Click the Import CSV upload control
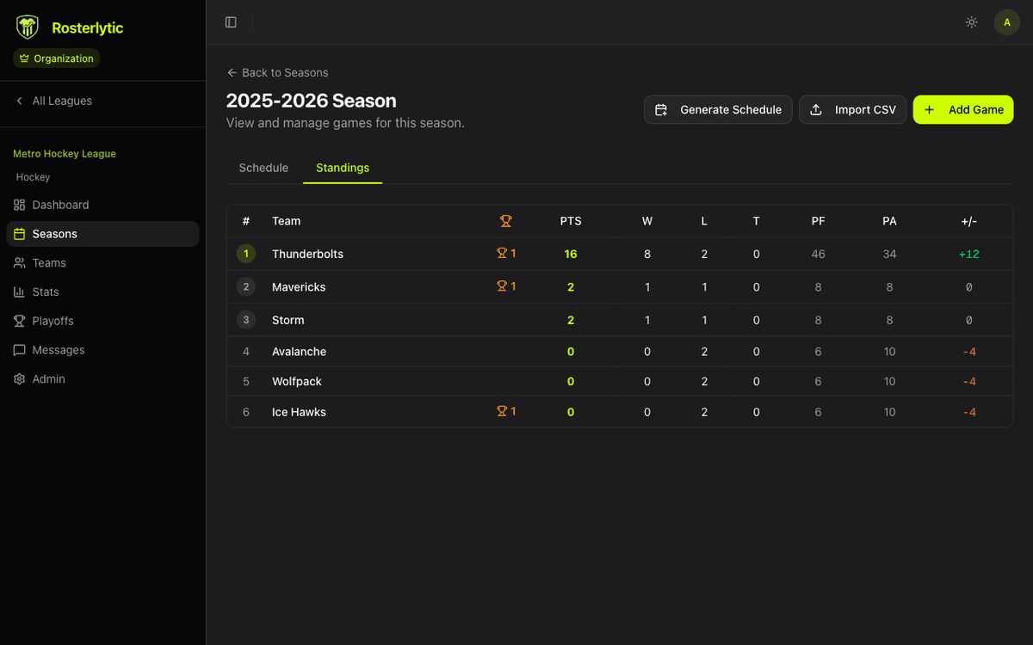Viewport: 1033px width, 645px height. tap(852, 109)
